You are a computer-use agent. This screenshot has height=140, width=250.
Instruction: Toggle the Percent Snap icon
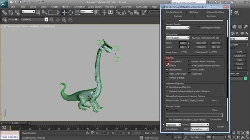pyautogui.click(x=130, y=12)
